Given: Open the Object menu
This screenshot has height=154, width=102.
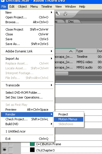Looking at the screenshot, I should click(22, 7).
